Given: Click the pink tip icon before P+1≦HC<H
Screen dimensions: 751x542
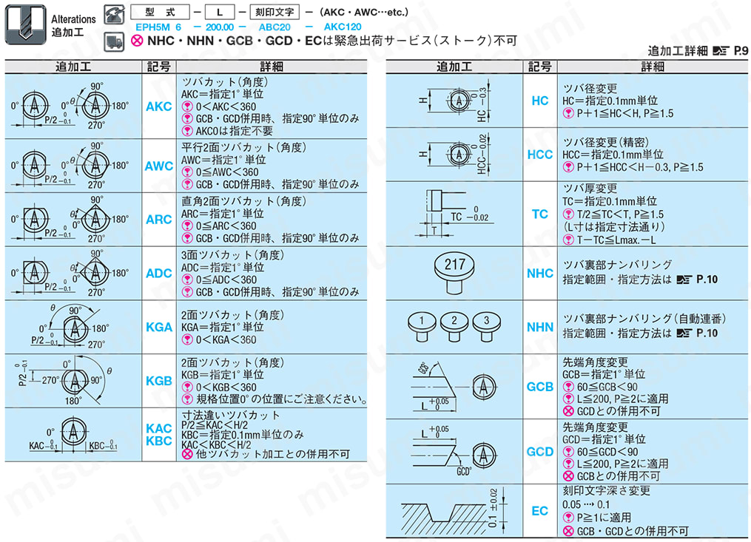Looking at the screenshot, I should click(568, 113).
